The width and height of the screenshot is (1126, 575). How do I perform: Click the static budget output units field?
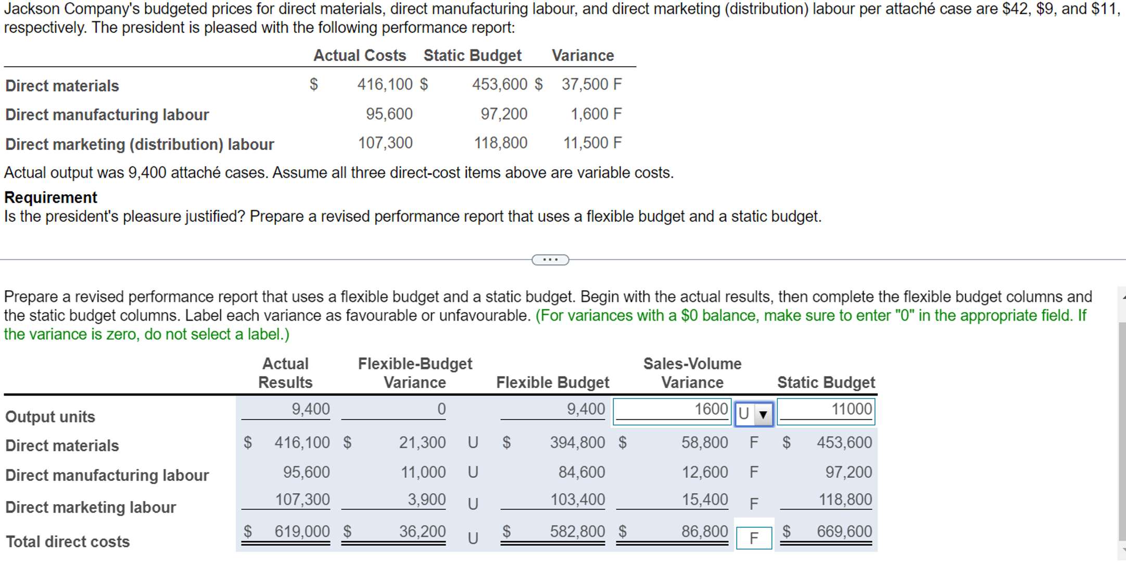point(826,412)
